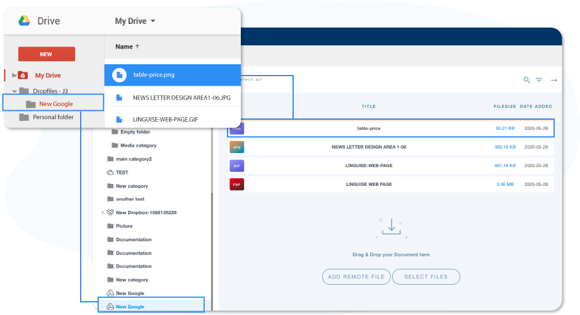Click the red NEW button
580x315 pixels.
47,54
